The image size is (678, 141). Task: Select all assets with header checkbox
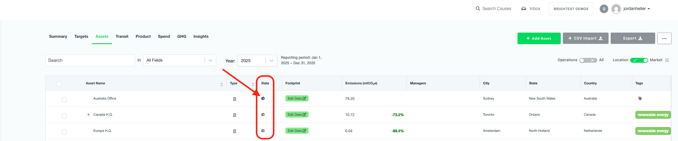click(x=59, y=84)
